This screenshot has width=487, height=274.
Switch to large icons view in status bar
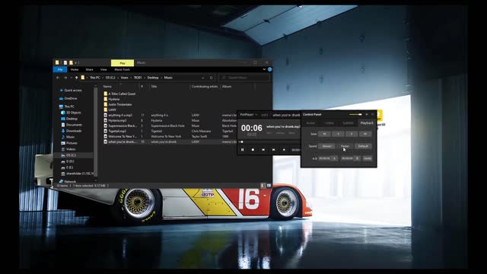[269, 186]
